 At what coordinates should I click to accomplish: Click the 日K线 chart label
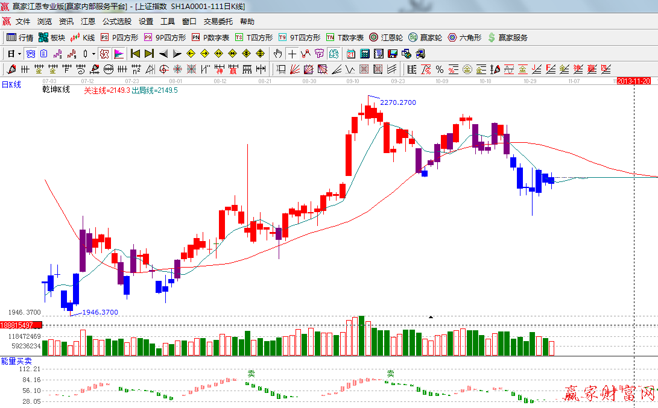click(x=11, y=84)
